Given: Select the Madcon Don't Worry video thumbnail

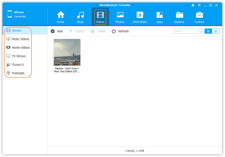Looking at the screenshot, I should pos(67,52).
